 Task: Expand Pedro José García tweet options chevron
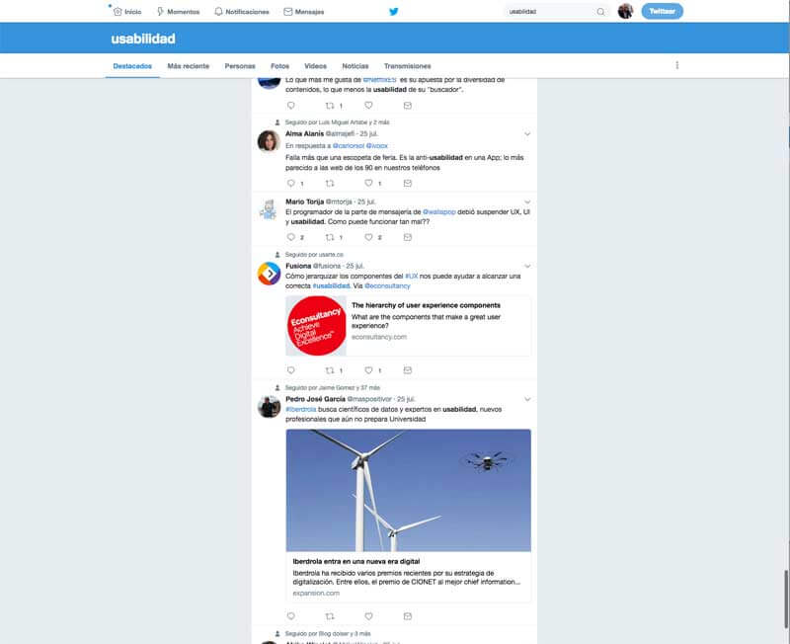tap(527, 400)
